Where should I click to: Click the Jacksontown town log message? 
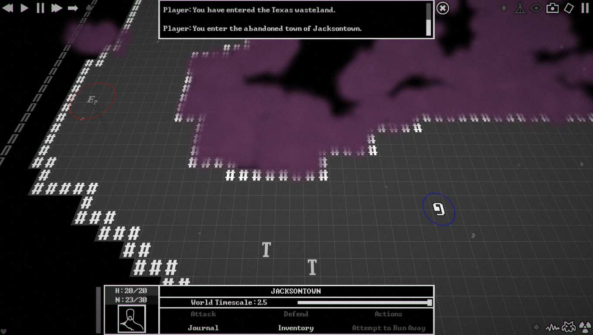(262, 29)
